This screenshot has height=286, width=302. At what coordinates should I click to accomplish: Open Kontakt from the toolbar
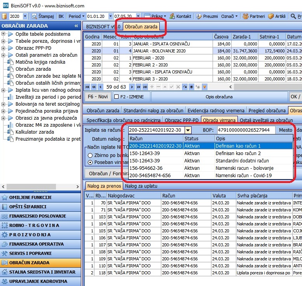(180, 16)
